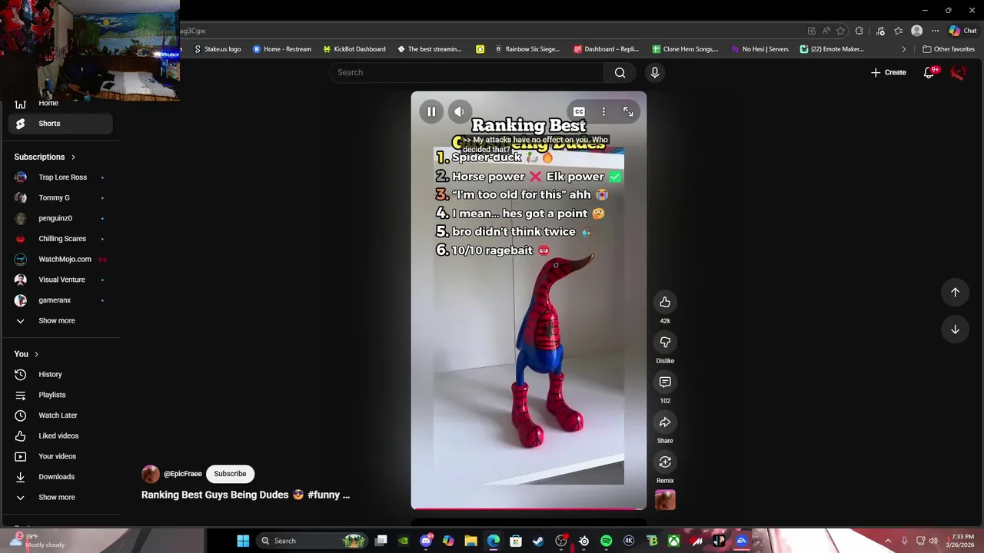This screenshot has height=553, width=984.
Task: Click the magnifier search button
Action: (x=620, y=72)
